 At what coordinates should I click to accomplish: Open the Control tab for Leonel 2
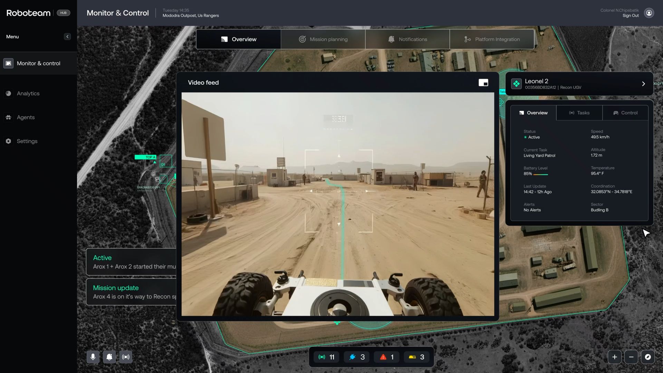[x=625, y=113]
